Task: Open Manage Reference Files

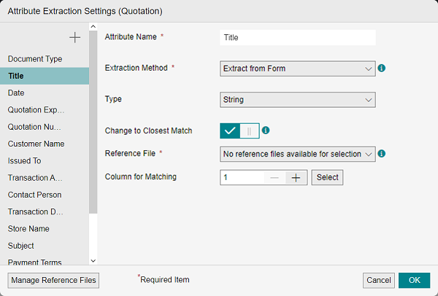Action: tap(53, 280)
